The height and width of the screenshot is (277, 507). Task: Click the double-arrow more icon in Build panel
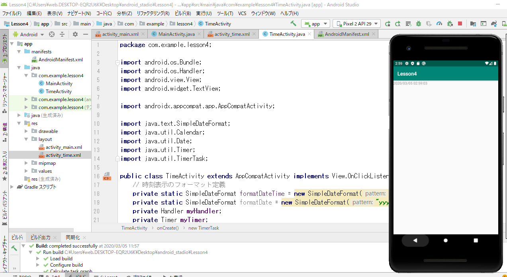[14, 268]
